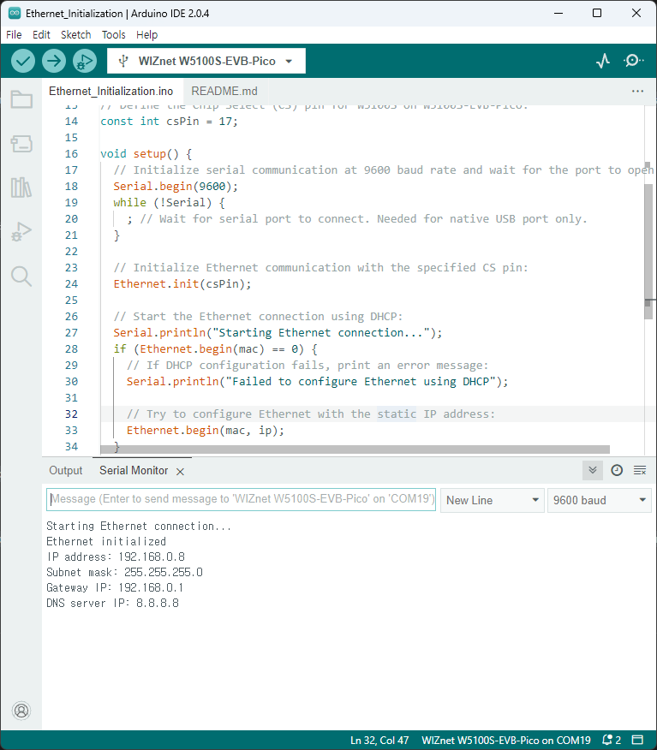
Task: Expand the WIZnet W5100S-EVB-Pico board dropdown
Action: [x=206, y=61]
